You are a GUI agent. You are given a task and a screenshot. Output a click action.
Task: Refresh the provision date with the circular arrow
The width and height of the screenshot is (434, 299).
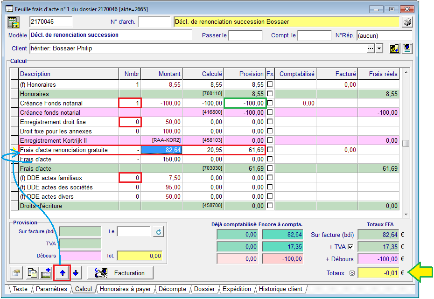coord(159,232)
